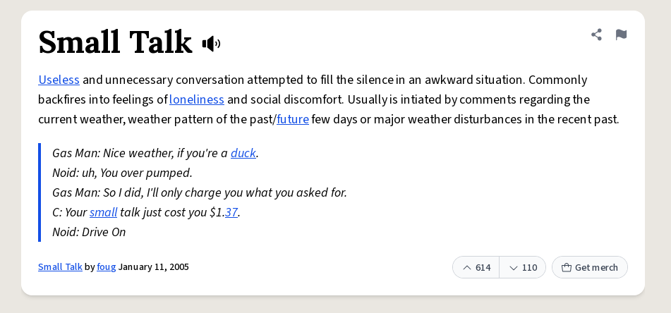The image size is (671, 313).
Task: Click the date January 11, 2005
Action: 154,266
